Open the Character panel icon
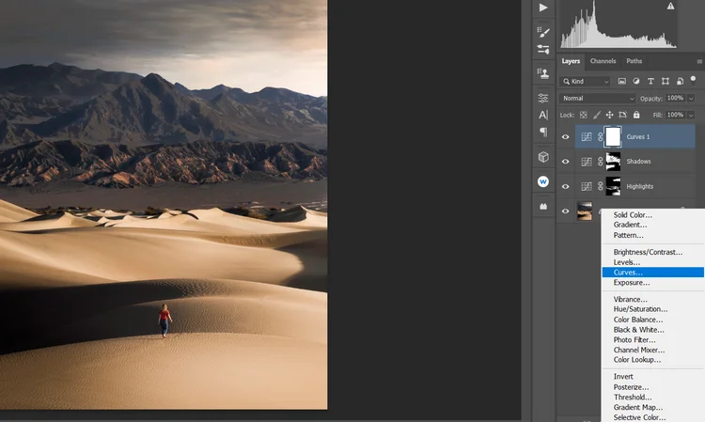 543,115
